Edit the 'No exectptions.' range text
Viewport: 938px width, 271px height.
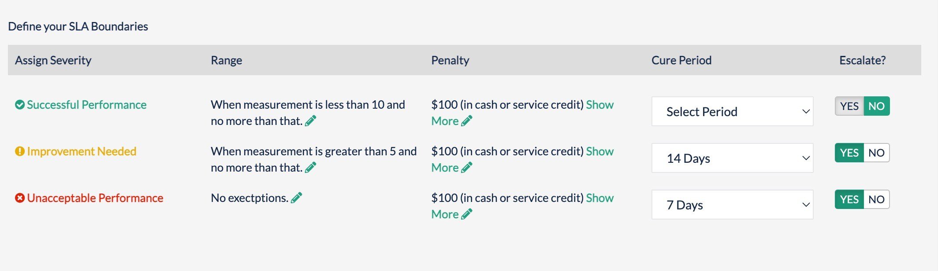point(297,198)
